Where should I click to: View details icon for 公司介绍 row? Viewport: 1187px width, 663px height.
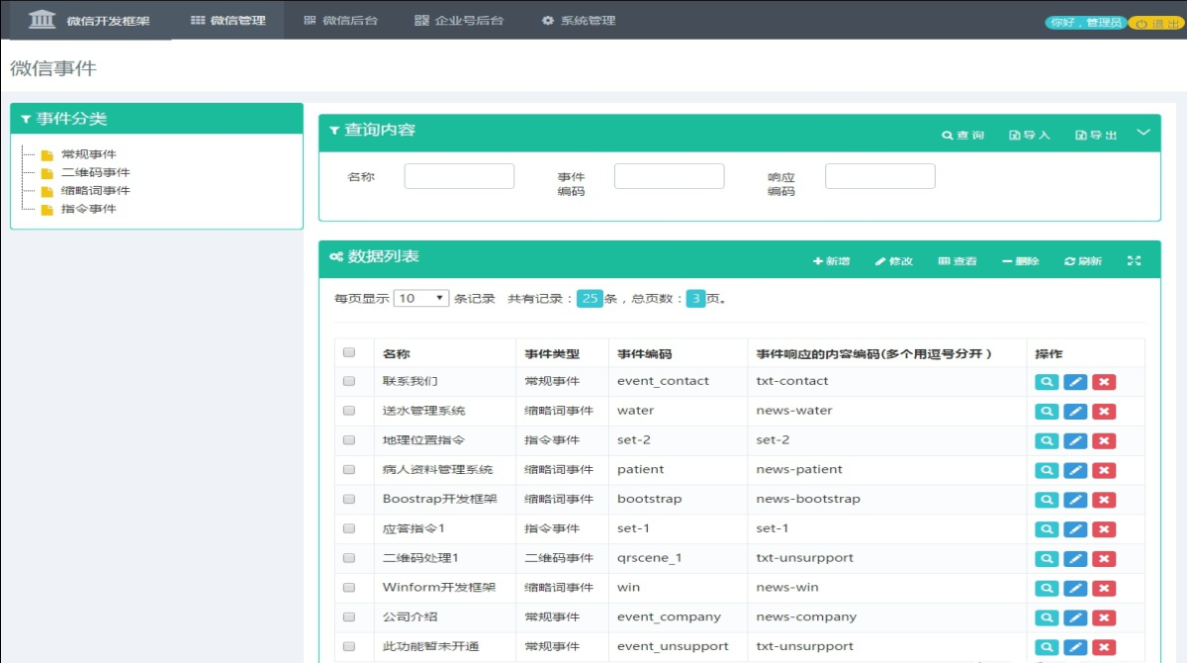point(1047,617)
